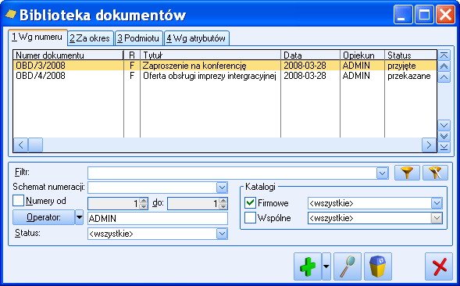The image size is (460, 286).
Task: Click the red X close dialog button
Action: pyautogui.click(x=439, y=266)
